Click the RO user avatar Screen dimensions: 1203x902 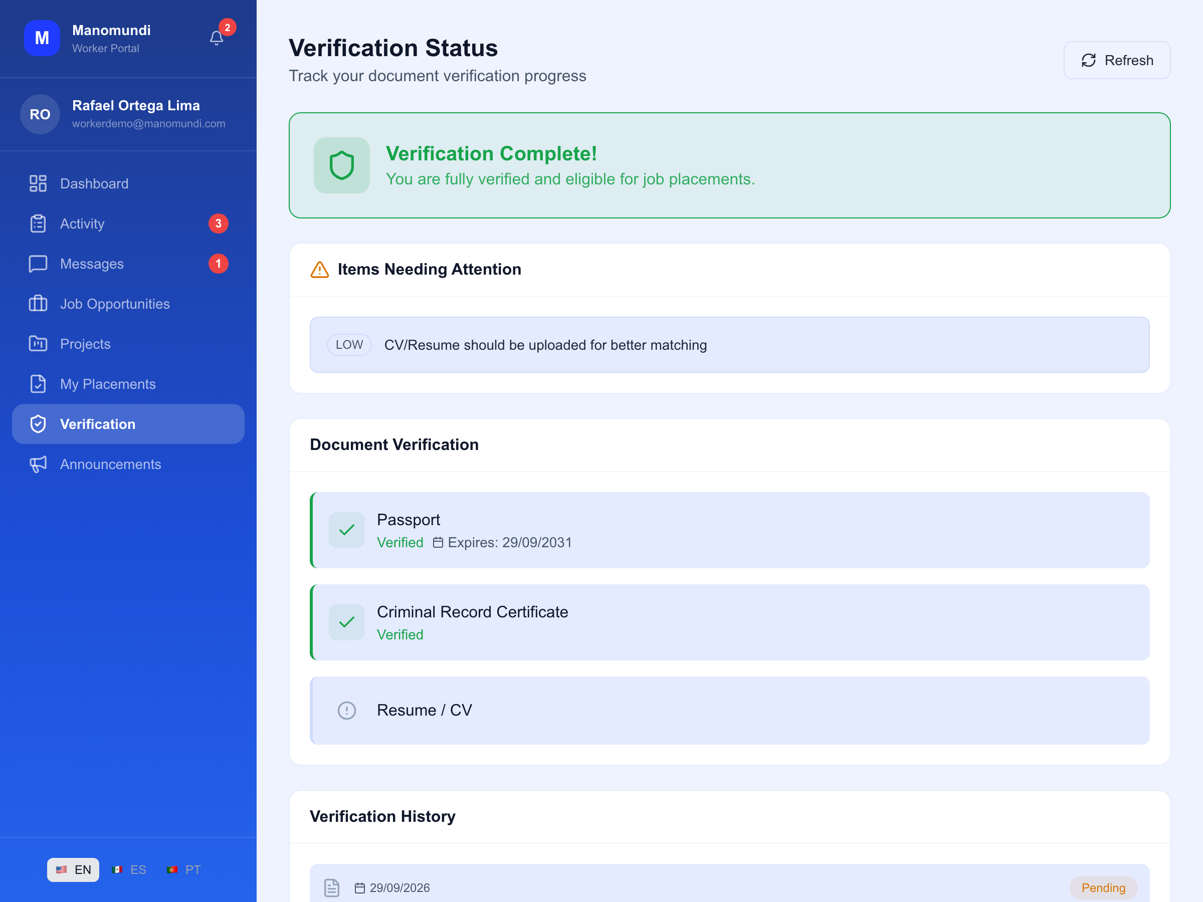40,114
